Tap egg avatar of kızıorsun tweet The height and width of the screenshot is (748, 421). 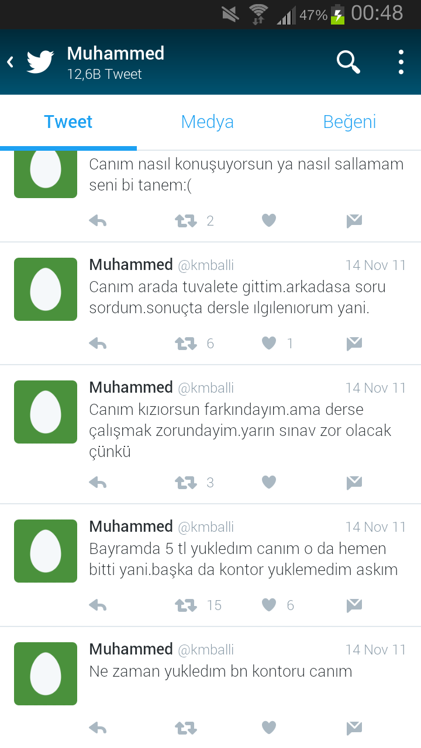(x=46, y=412)
